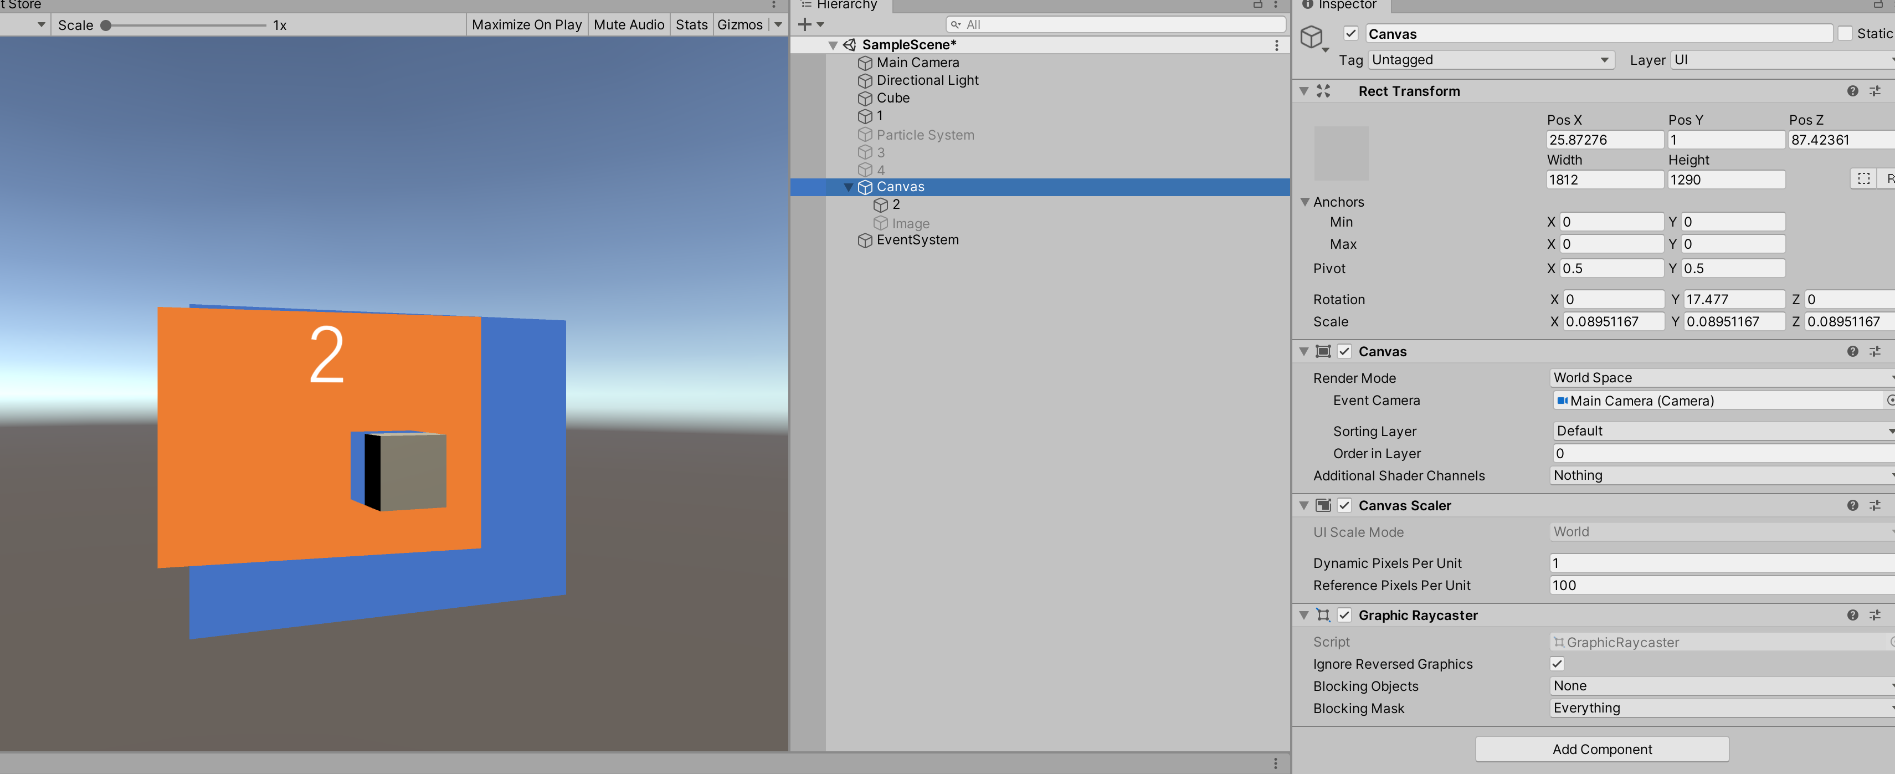Toggle Ignore Reversed Graphics checkbox
Screen dimensions: 1895x774
tap(1557, 664)
